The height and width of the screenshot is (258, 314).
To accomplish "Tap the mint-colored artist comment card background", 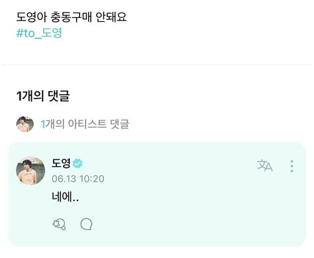I will click(157, 194).
